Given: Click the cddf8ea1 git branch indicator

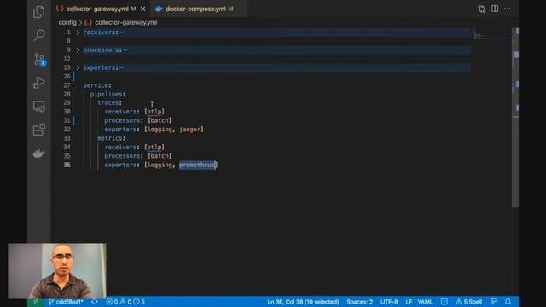Looking at the screenshot, I should (66, 302).
